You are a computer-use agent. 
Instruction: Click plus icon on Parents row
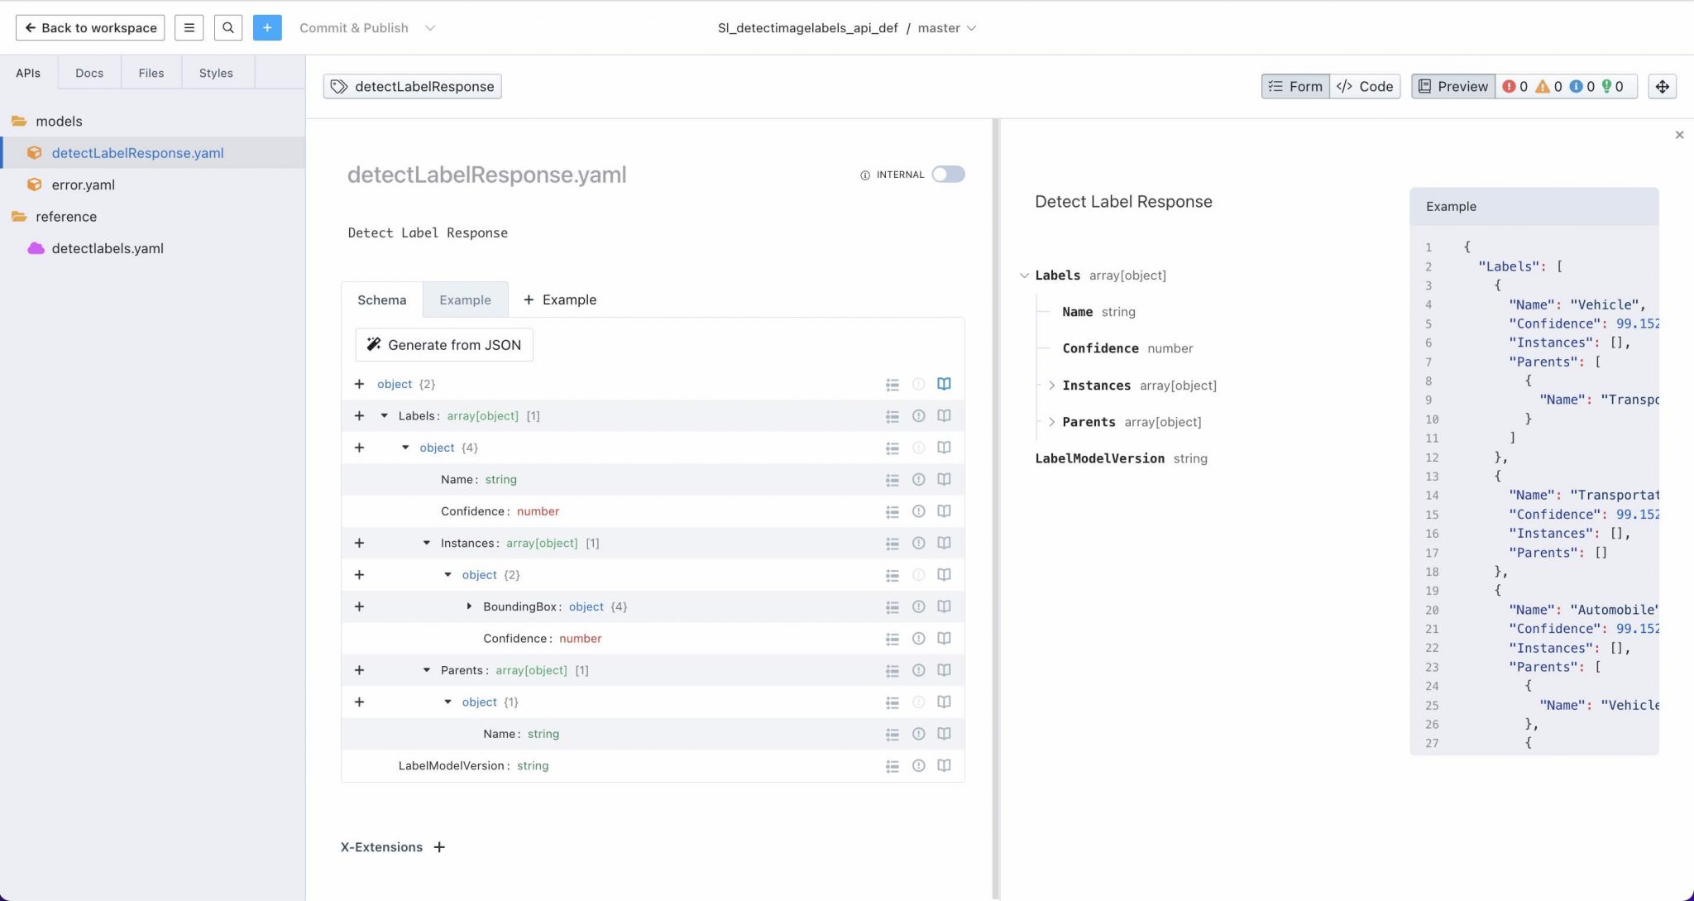tap(359, 670)
